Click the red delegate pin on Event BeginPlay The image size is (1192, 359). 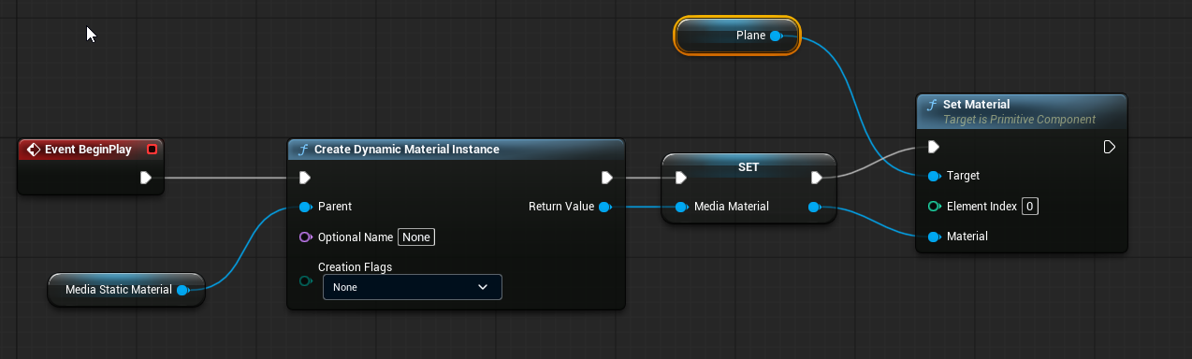pos(152,149)
